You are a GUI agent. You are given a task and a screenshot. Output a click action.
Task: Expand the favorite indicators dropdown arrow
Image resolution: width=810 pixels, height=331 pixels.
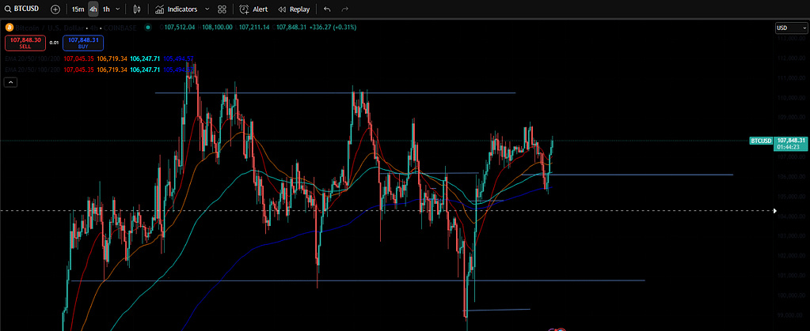tap(207, 9)
